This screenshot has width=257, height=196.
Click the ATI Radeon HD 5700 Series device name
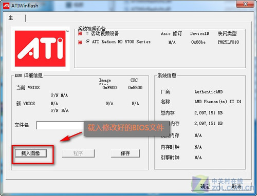pos(121,42)
